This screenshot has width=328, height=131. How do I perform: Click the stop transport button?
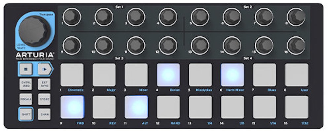click(x=26, y=69)
